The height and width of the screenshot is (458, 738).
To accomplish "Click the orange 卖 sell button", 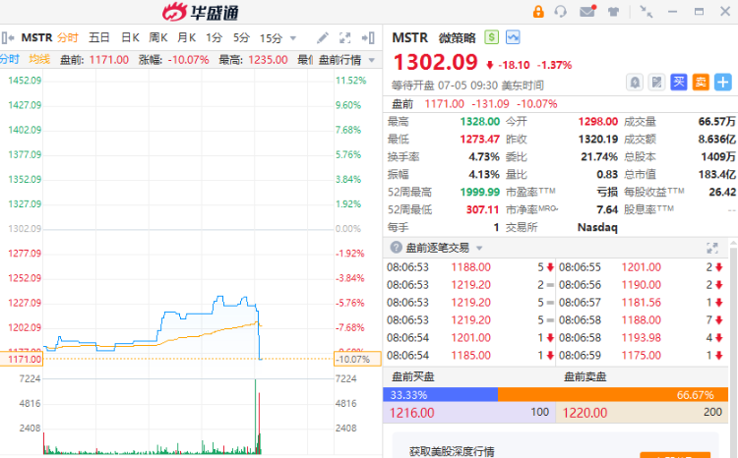I will 701,83.
